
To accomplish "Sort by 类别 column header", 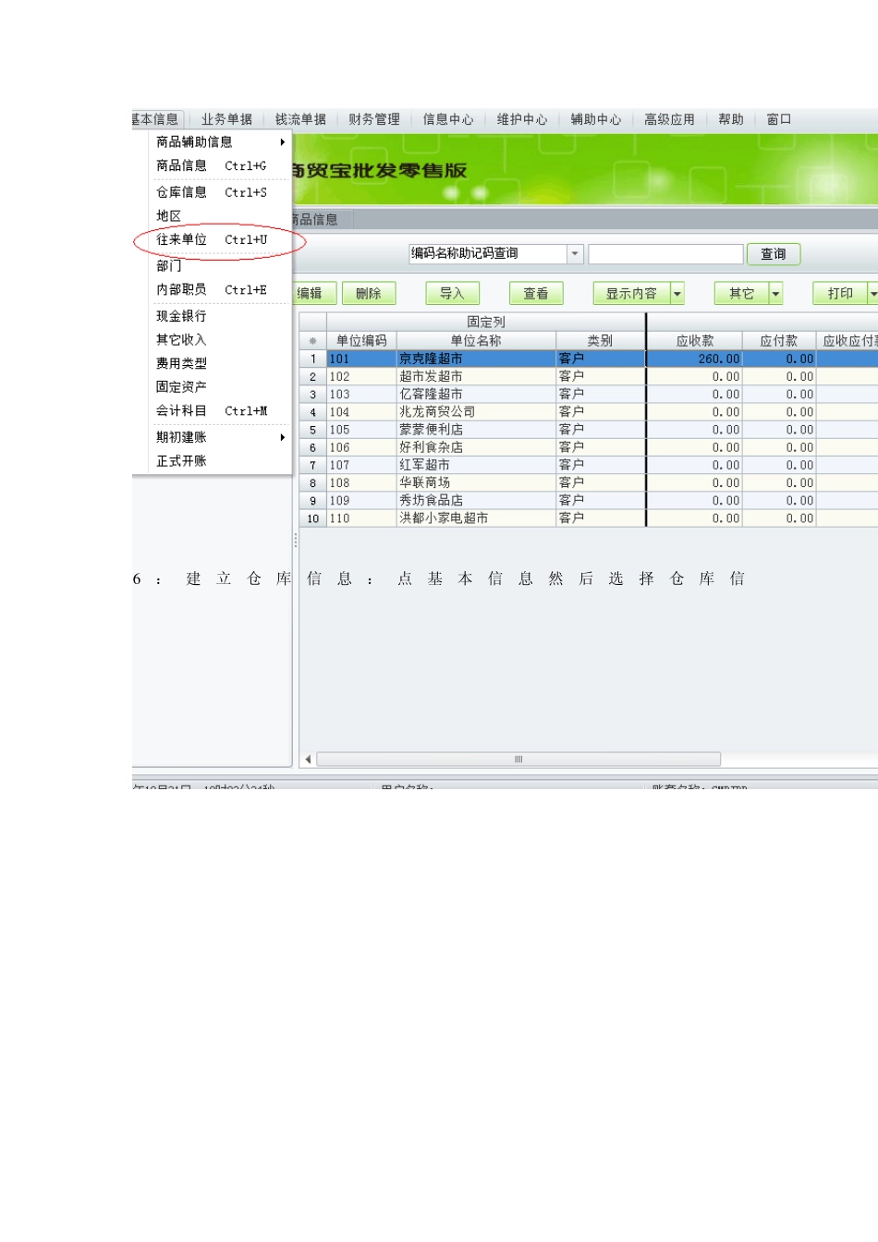I will tap(600, 340).
